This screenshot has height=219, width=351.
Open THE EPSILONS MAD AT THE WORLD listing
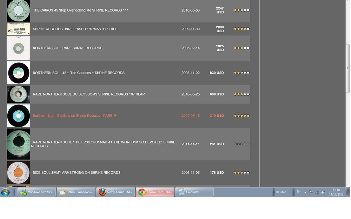[x=103, y=144]
